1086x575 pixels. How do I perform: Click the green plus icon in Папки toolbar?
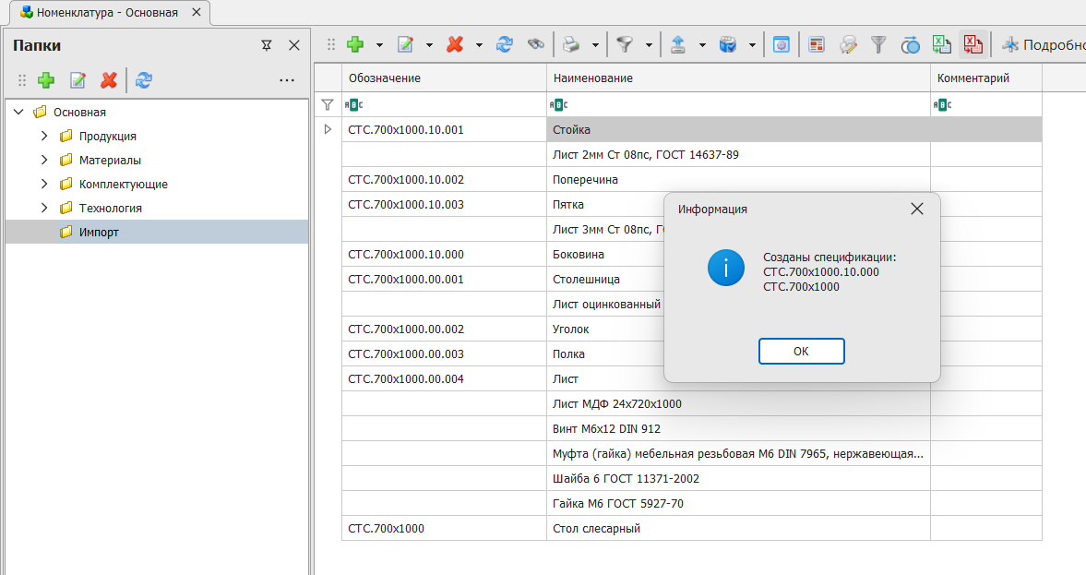pos(46,80)
